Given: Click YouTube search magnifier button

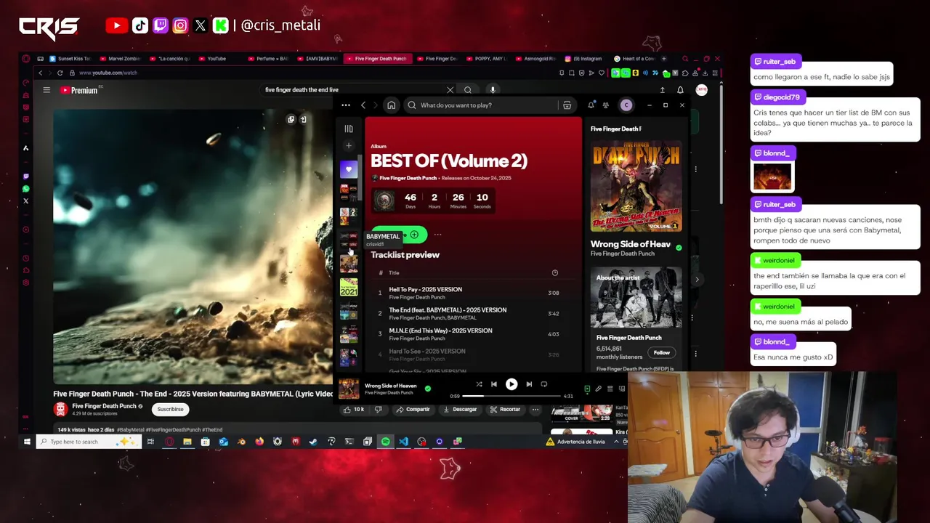Looking at the screenshot, I should [468, 90].
